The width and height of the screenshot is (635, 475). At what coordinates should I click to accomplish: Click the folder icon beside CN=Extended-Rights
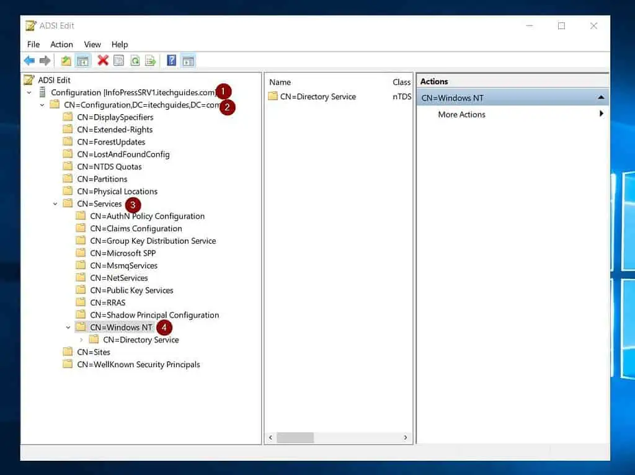pos(68,129)
